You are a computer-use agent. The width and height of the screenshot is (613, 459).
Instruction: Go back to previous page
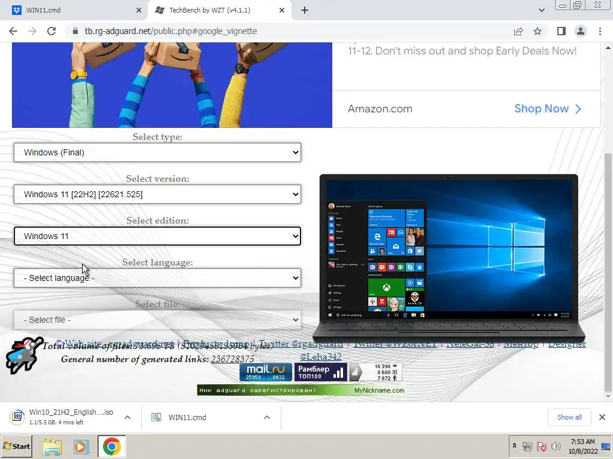coord(13,31)
